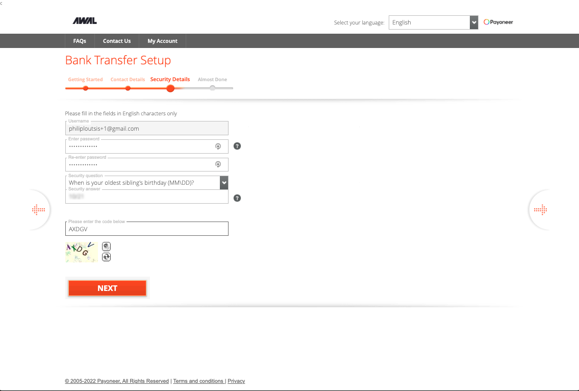The width and height of the screenshot is (579, 391).
Task: Click the Contact Details progress step marker
Action: coord(128,88)
